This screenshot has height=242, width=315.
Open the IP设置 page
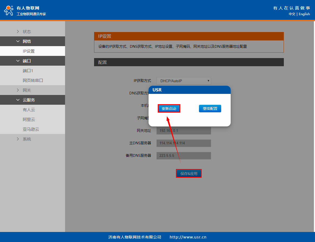[x=28, y=51]
